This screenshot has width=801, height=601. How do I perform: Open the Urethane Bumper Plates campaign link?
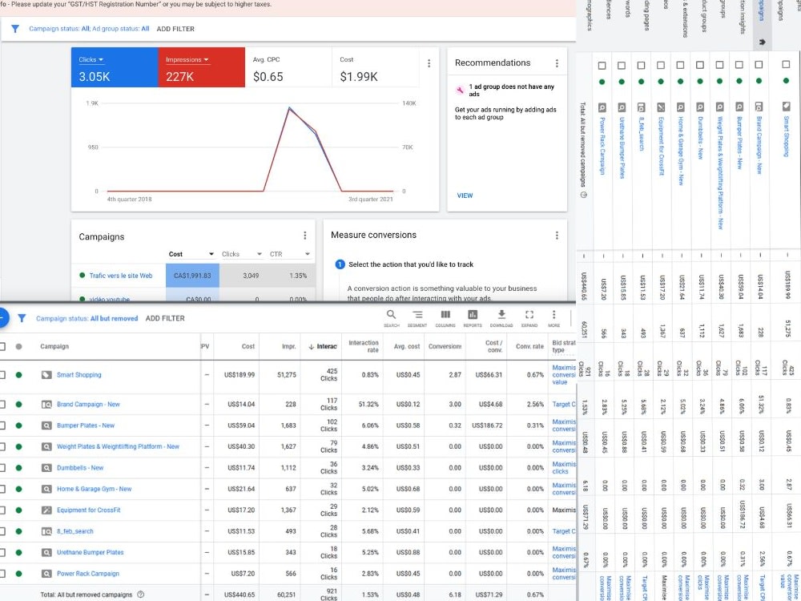90,552
